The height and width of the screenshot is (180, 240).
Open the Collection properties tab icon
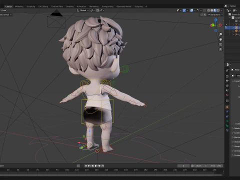(x=227, y=100)
